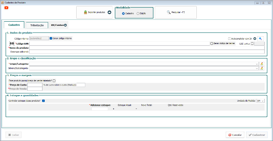Select the Edição radio option

[x=138, y=13]
